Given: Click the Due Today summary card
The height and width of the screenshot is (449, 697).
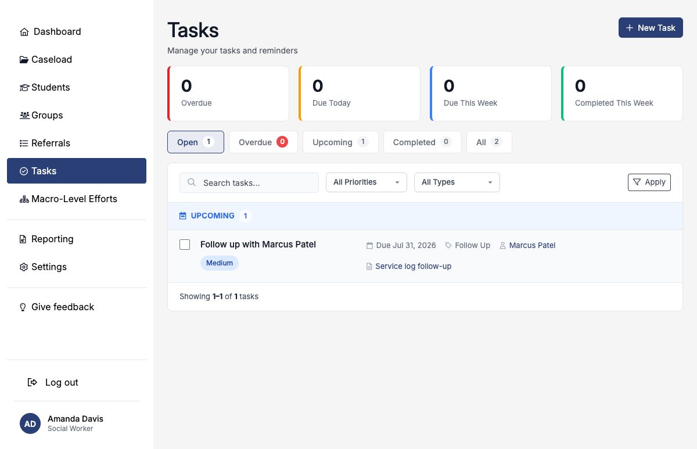Looking at the screenshot, I should [360, 94].
